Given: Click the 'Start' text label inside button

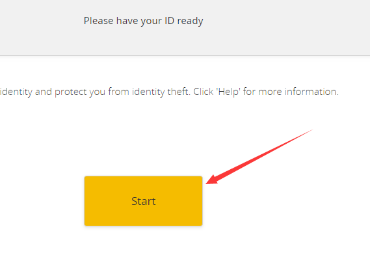Looking at the screenshot, I should coord(143,201).
